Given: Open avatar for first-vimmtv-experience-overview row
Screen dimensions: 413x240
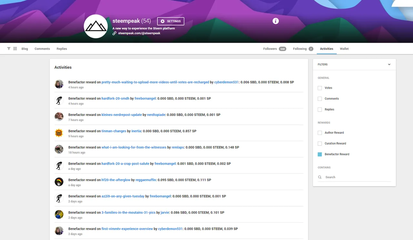Looking at the screenshot, I should tap(59, 231).
